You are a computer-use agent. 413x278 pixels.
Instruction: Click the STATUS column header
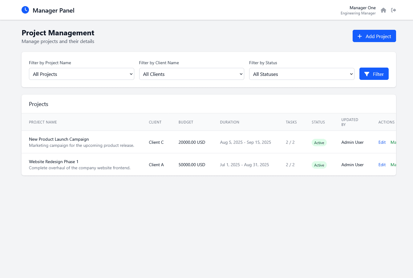coord(318,122)
